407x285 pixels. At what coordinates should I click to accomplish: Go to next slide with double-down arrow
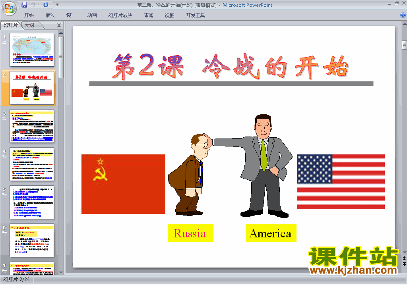(x=404, y=264)
